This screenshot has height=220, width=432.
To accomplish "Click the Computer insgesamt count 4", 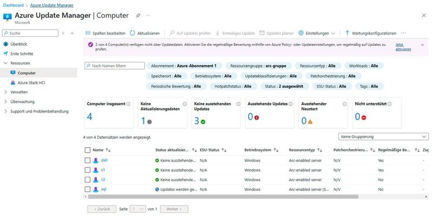I will coord(90,117).
